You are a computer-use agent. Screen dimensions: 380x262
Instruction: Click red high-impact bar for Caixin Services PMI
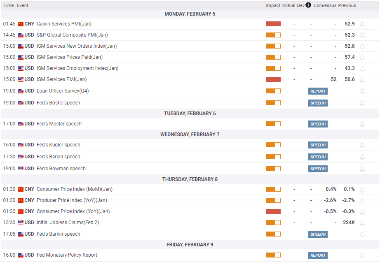(x=273, y=24)
